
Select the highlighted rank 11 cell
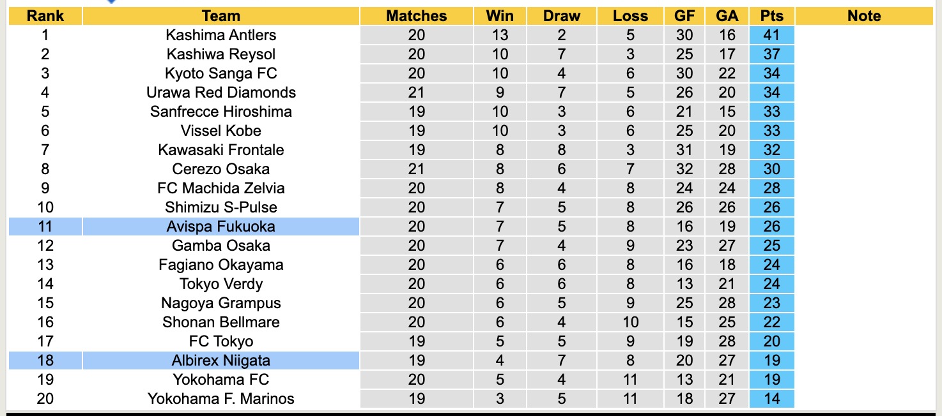click(45, 227)
